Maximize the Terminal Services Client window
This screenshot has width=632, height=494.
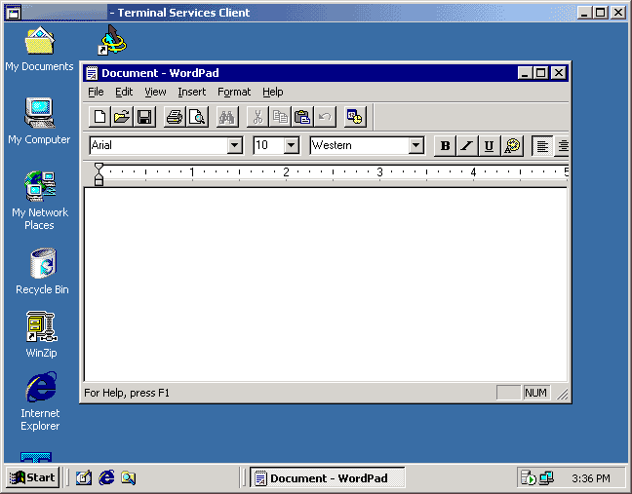(x=601, y=13)
